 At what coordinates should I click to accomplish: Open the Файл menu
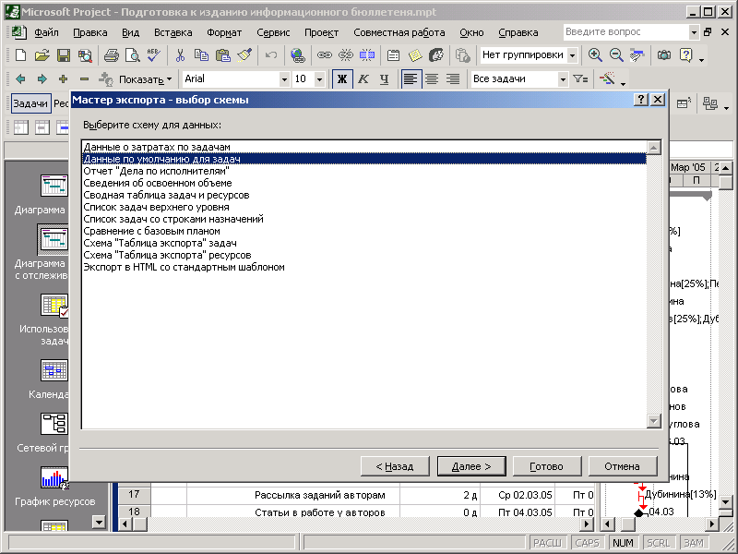tap(46, 32)
